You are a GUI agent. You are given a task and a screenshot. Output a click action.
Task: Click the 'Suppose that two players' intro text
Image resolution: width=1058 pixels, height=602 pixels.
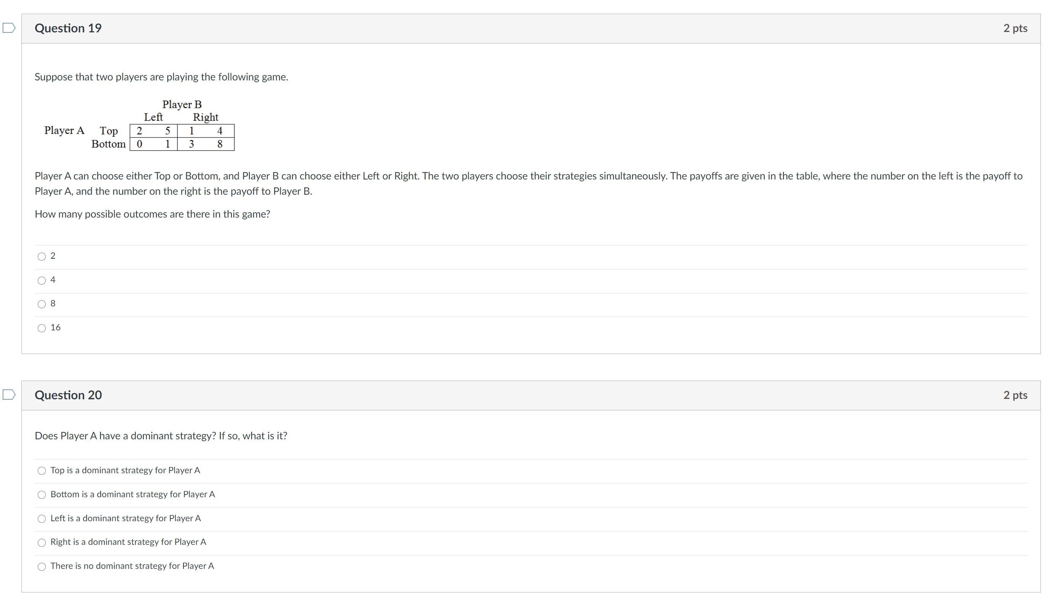click(x=161, y=77)
